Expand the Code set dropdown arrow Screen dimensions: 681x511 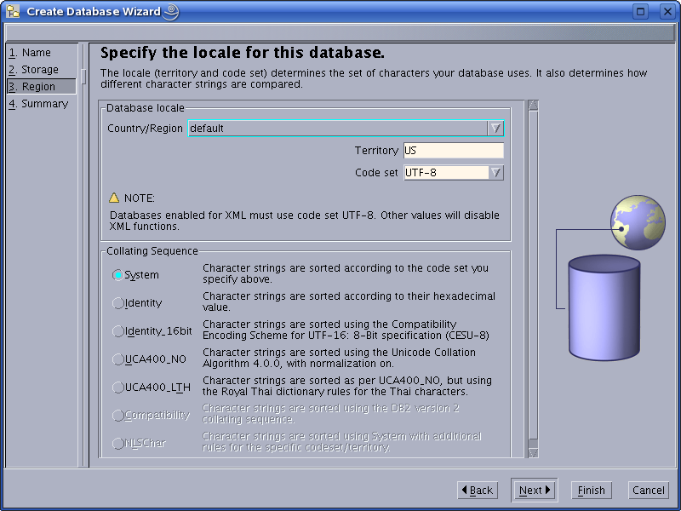tap(495, 173)
